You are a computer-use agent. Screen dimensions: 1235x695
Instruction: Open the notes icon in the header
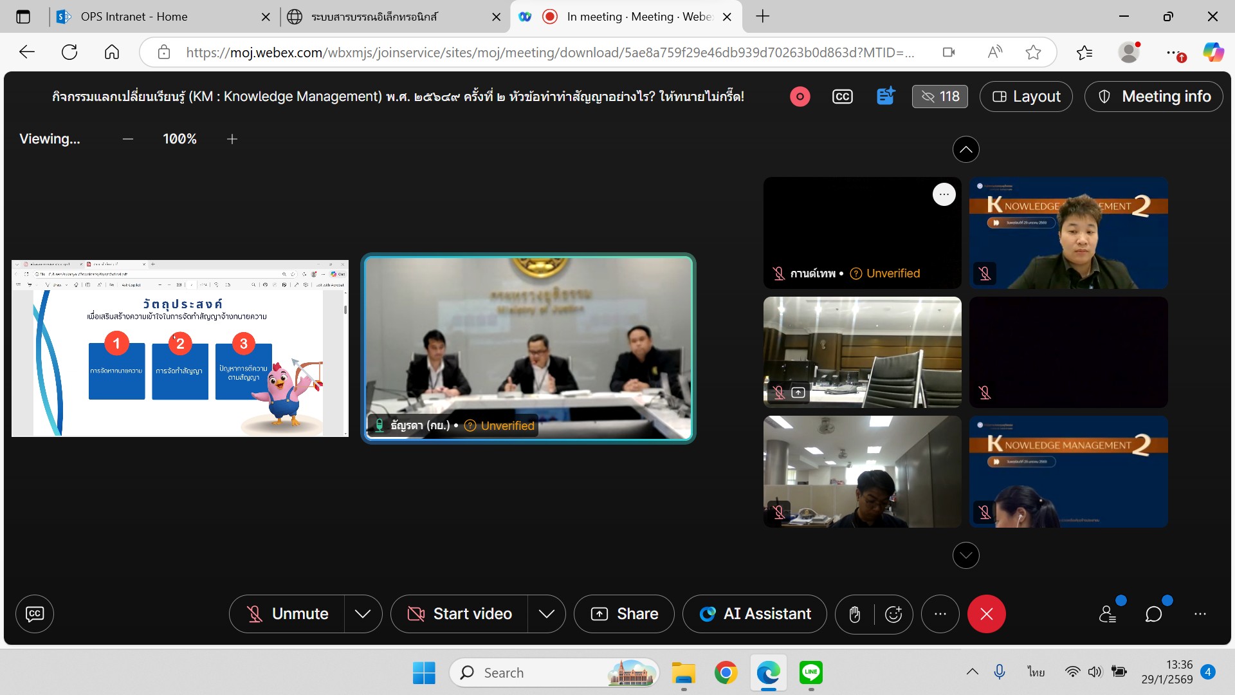(886, 97)
